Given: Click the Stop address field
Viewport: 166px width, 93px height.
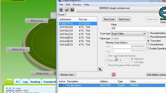Looking at the screenshot, I should (x=129, y=51).
